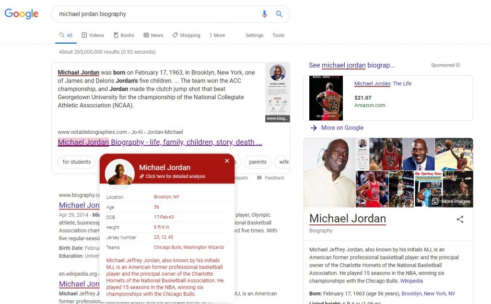491x304 pixels.
Task: Click the Google logo
Action: click(x=21, y=14)
